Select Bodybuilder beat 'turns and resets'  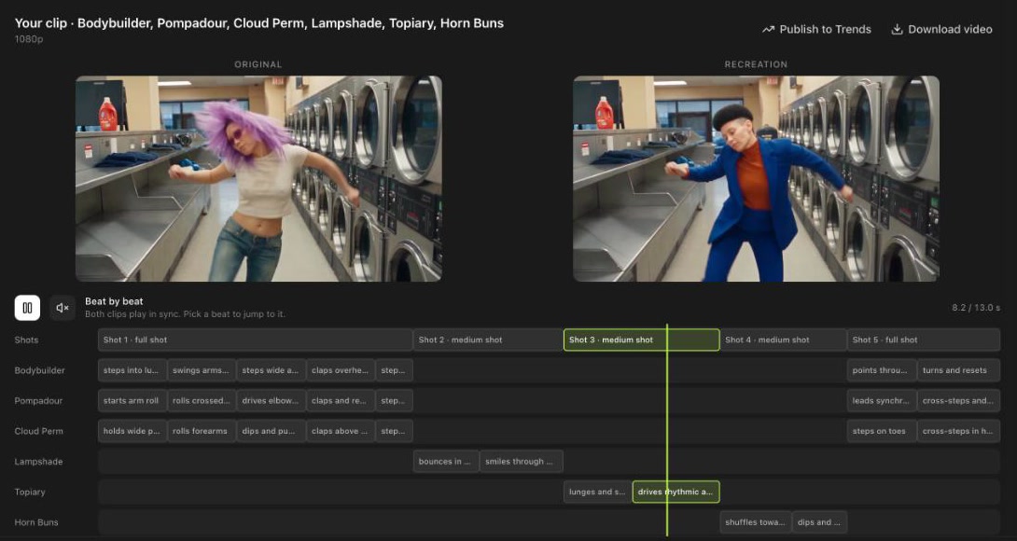(958, 370)
